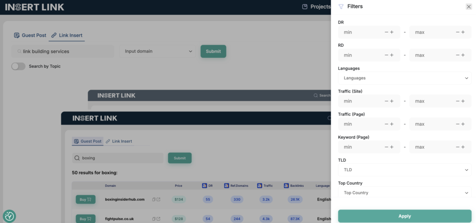
Task: Click Submit beside boxing in preview image
Action: click(x=180, y=158)
